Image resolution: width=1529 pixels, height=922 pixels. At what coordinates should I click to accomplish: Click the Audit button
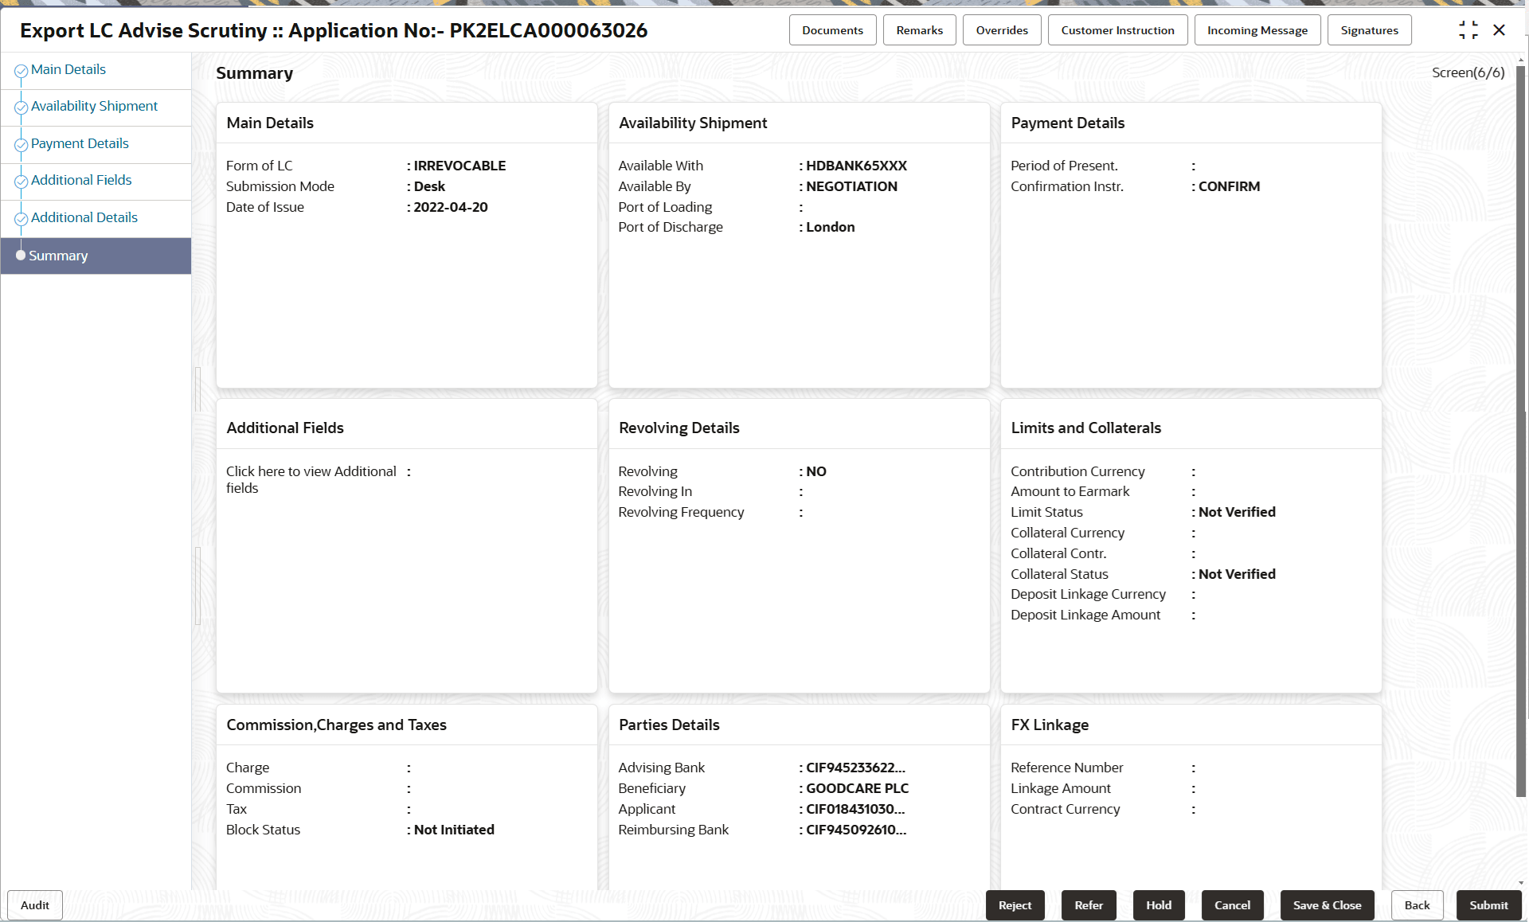point(34,904)
